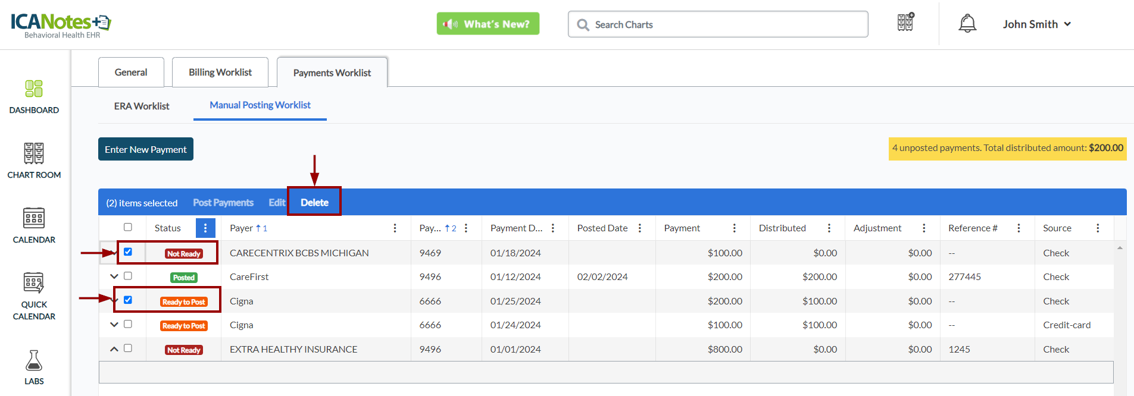Open Payer column three-dot menu
Viewport: 1134px width, 396px height.
coord(395,228)
